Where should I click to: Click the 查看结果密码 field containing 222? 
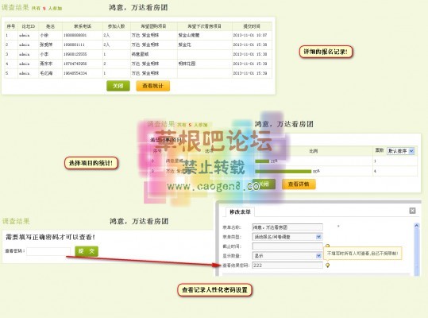[287, 266]
